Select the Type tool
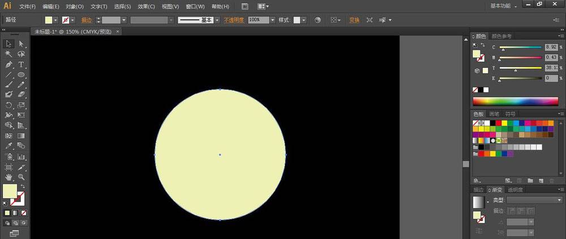The image size is (566, 239). (x=22, y=64)
